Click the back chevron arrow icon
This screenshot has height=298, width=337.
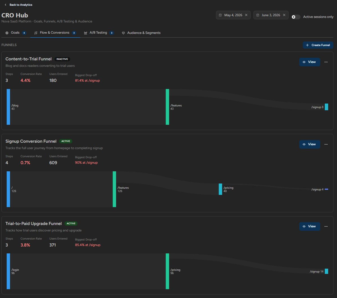[x=5, y=5]
